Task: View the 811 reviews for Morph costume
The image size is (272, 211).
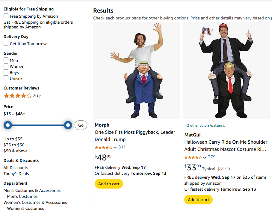Action: tap(122, 147)
